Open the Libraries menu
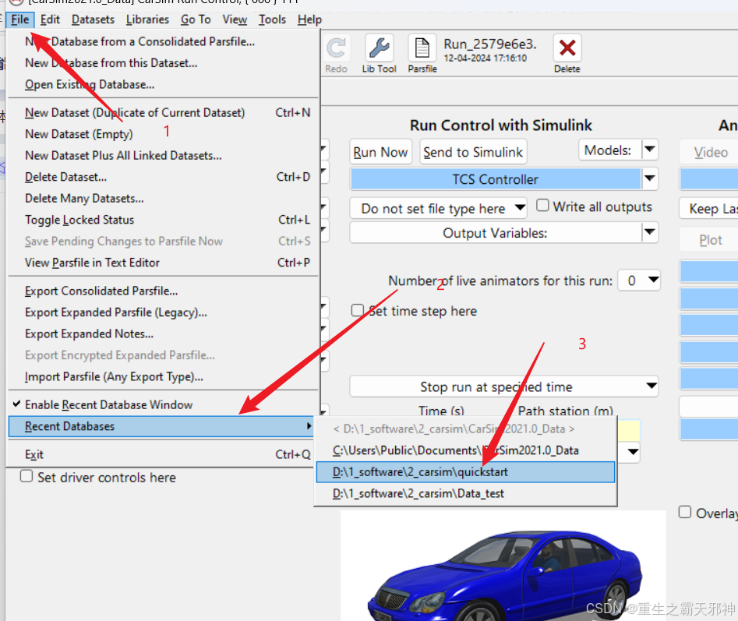The image size is (738, 621). click(147, 19)
